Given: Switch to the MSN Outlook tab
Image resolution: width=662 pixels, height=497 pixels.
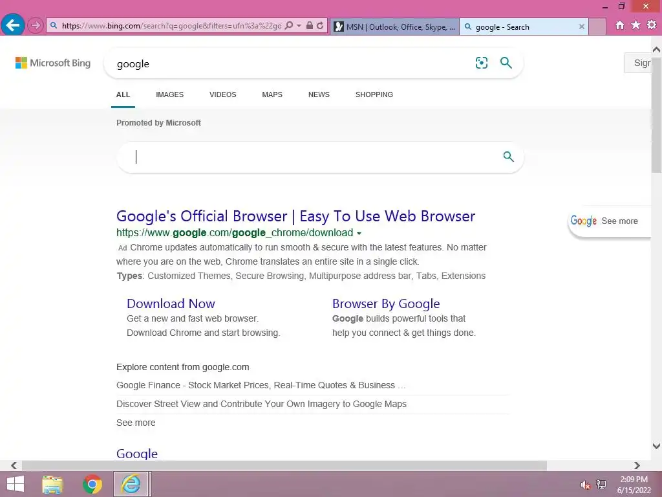Looking at the screenshot, I should pyautogui.click(x=394, y=27).
